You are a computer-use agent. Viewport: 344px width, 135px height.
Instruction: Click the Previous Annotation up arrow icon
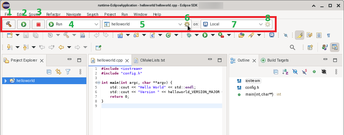click(x=26, y=47)
